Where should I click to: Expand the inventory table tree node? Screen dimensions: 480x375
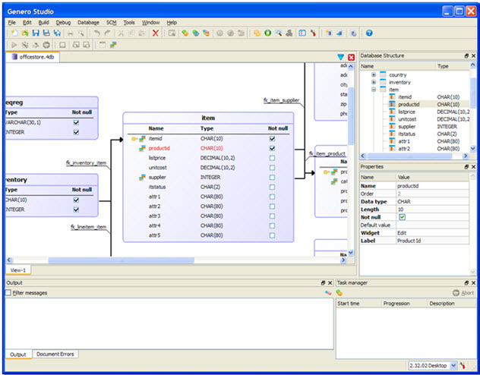tap(374, 82)
